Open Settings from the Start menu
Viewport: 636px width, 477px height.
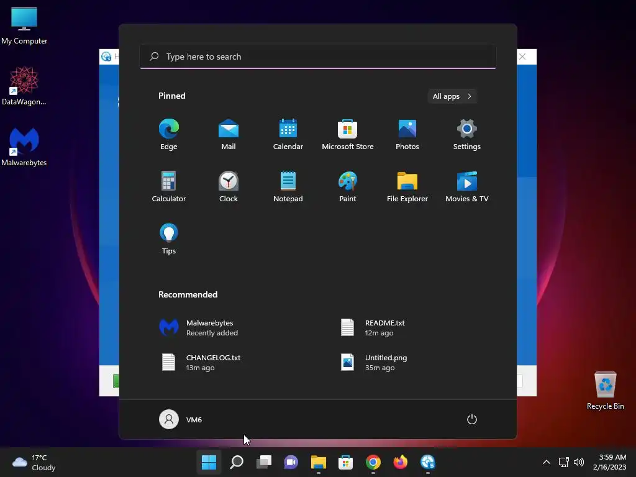(467, 135)
